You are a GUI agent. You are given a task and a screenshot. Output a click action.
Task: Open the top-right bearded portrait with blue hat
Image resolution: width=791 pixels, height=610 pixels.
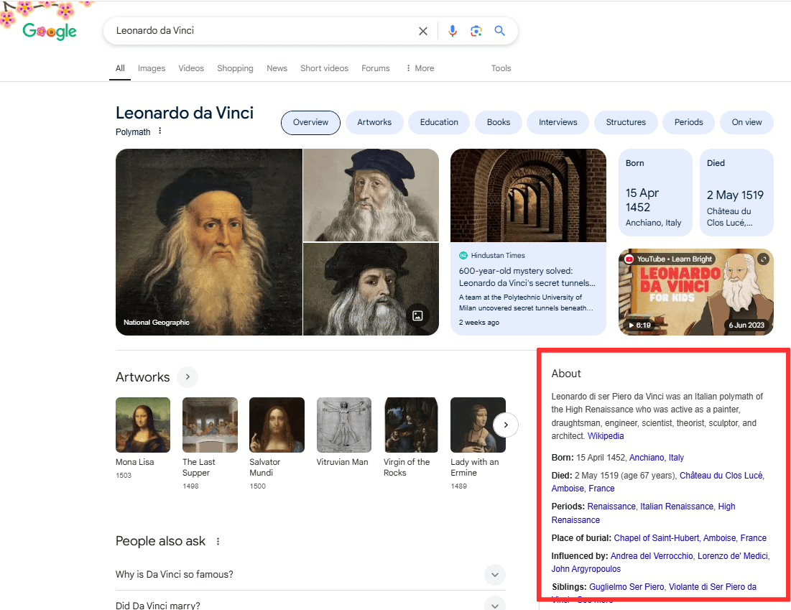(371, 195)
